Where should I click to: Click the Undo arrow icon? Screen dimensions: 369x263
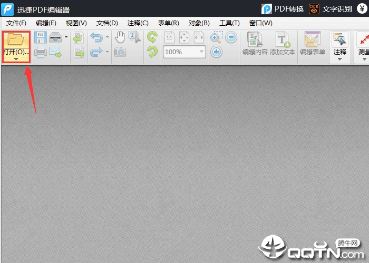[96, 37]
